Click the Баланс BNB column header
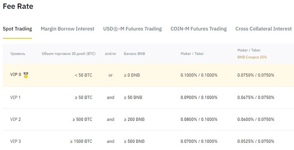 click(x=134, y=54)
